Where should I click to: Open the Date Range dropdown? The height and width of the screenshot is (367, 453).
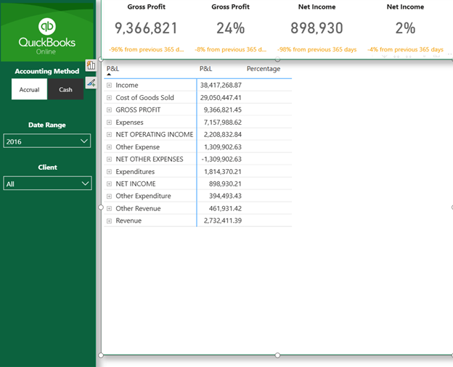[47, 141]
